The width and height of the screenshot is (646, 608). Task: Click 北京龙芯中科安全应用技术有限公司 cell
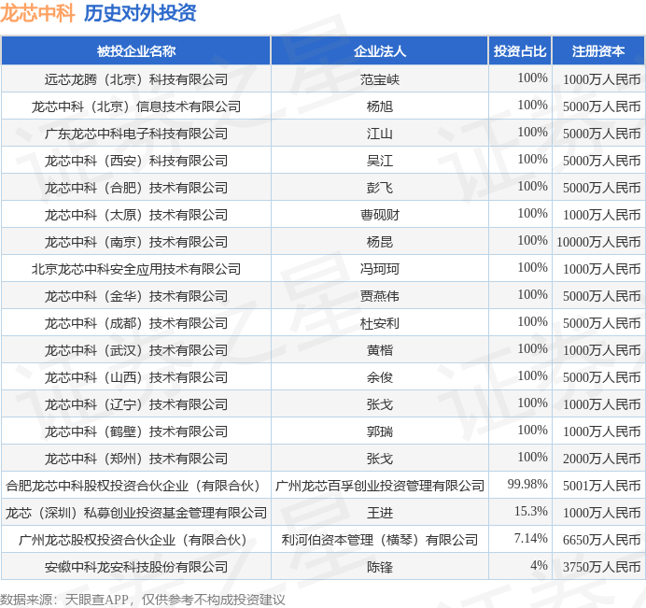coord(136,269)
